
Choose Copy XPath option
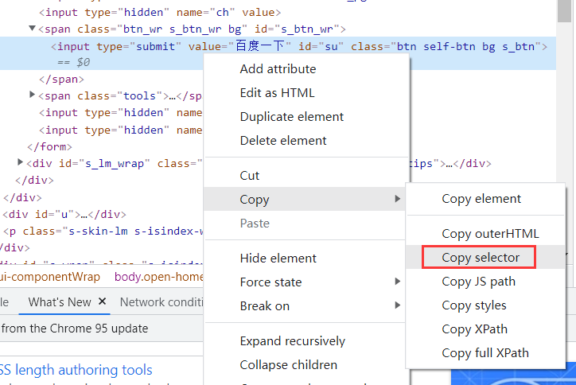(x=474, y=329)
